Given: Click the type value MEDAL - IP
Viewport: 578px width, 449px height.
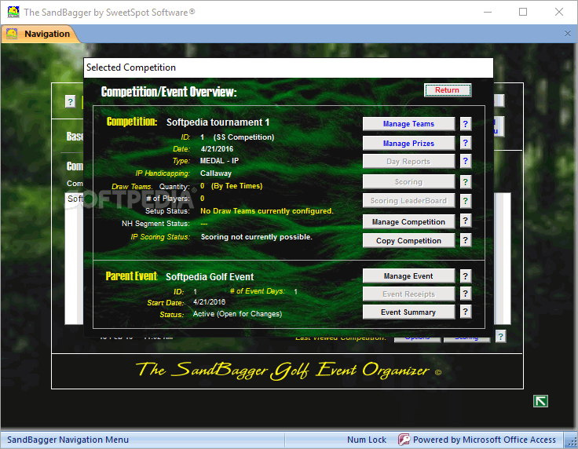Looking at the screenshot, I should pos(219,161).
